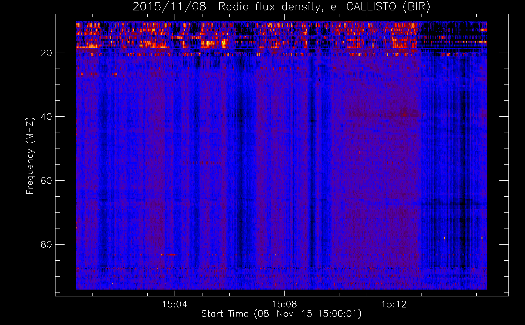Image resolution: width=525 pixels, height=325 pixels.
Task: Click the "60" frequency tick label
Action: (x=47, y=181)
